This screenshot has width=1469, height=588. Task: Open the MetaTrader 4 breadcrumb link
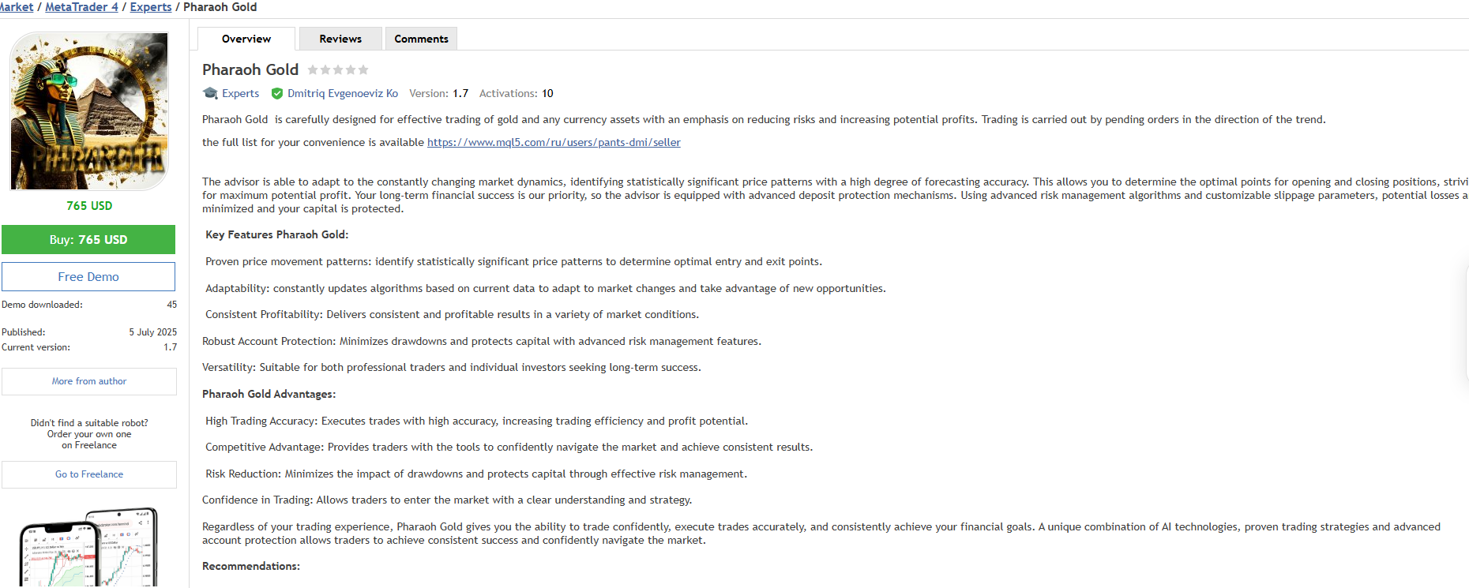(x=81, y=7)
